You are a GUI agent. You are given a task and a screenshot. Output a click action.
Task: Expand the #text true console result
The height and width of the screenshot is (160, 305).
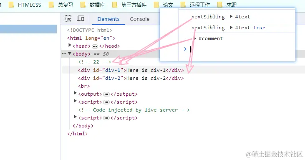coord(231,28)
